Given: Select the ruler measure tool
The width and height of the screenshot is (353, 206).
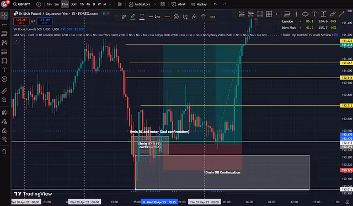Looking at the screenshot, I should [4, 91].
